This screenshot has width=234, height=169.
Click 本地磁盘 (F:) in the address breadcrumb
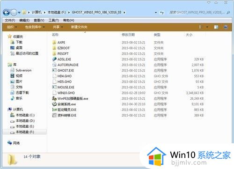57,12
